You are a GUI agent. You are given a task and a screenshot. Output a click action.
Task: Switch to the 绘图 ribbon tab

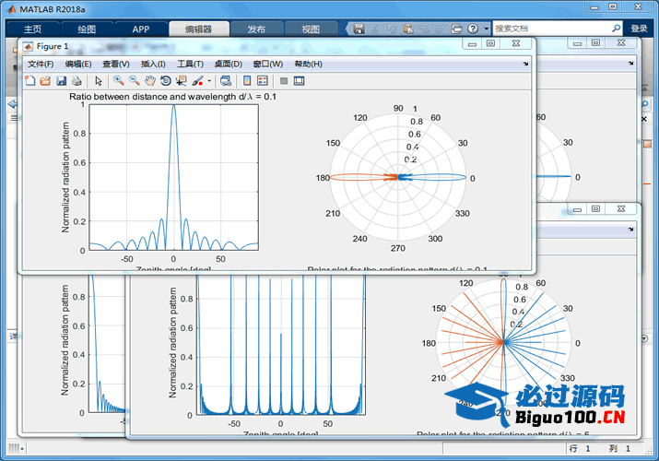87,30
